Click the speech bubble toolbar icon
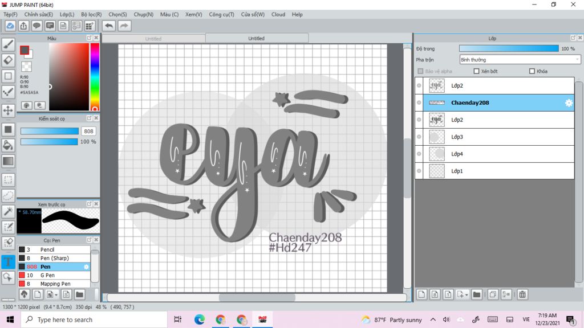 [36, 26]
